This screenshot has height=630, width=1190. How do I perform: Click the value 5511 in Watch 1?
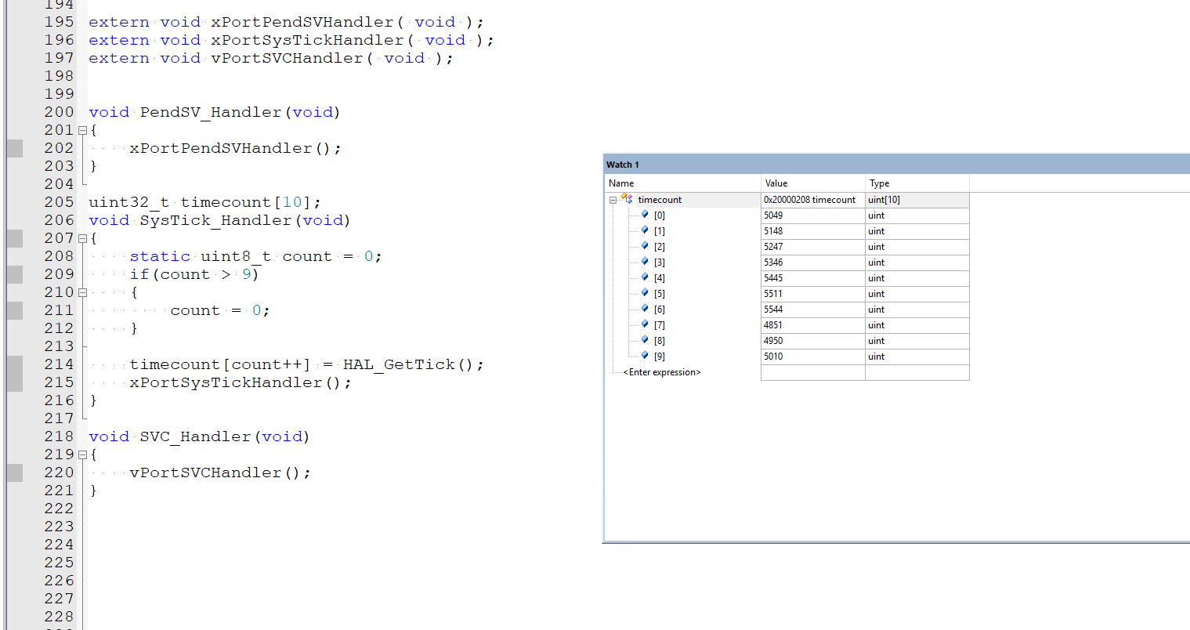[773, 294]
